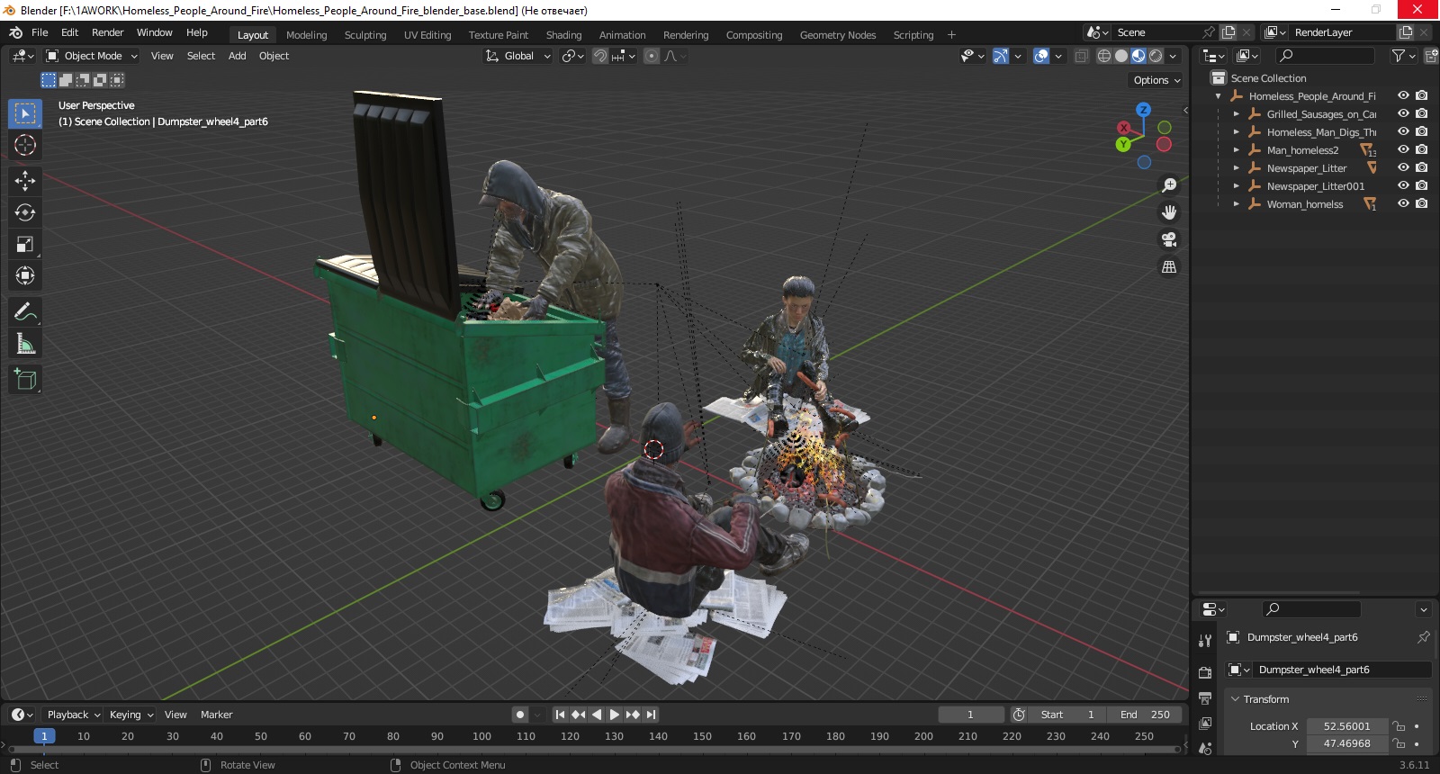The width and height of the screenshot is (1440, 774).
Task: Open the Output properties tab
Action: point(1205,697)
